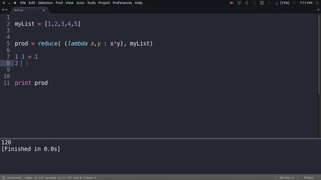Open the Dropbox tray indicator
Screen dimensions: 321x180
pyautogui.click(x=239, y=3)
